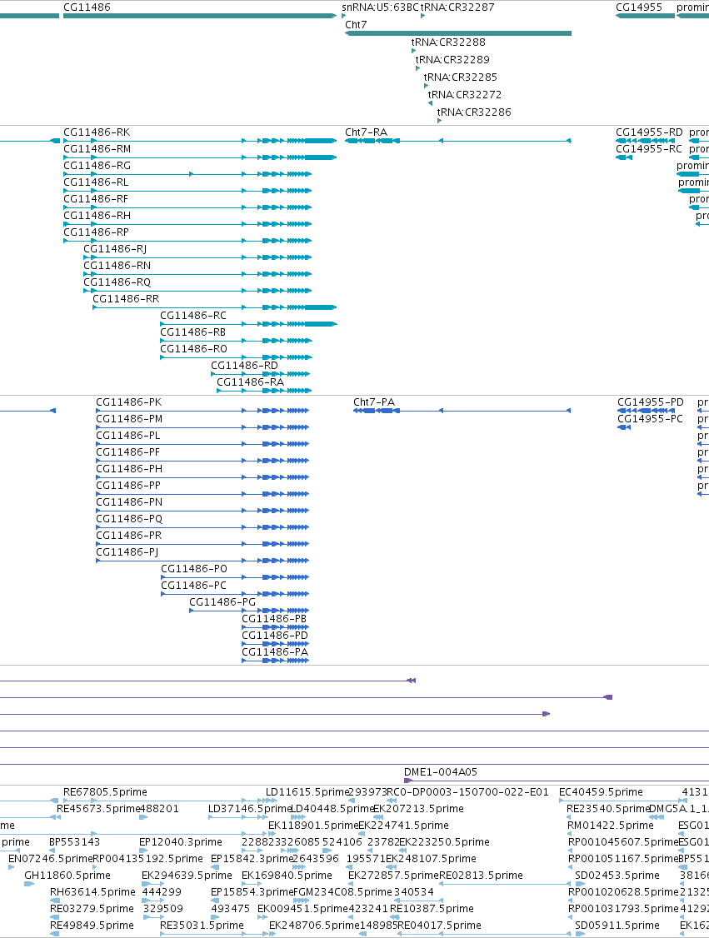Select protein CG11486-PG
Screen dimensions: 709x938
point(222,603)
